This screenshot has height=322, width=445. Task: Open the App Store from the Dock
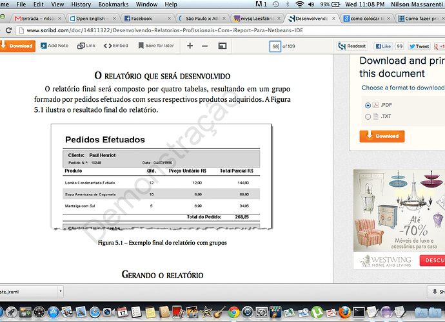coord(53,312)
